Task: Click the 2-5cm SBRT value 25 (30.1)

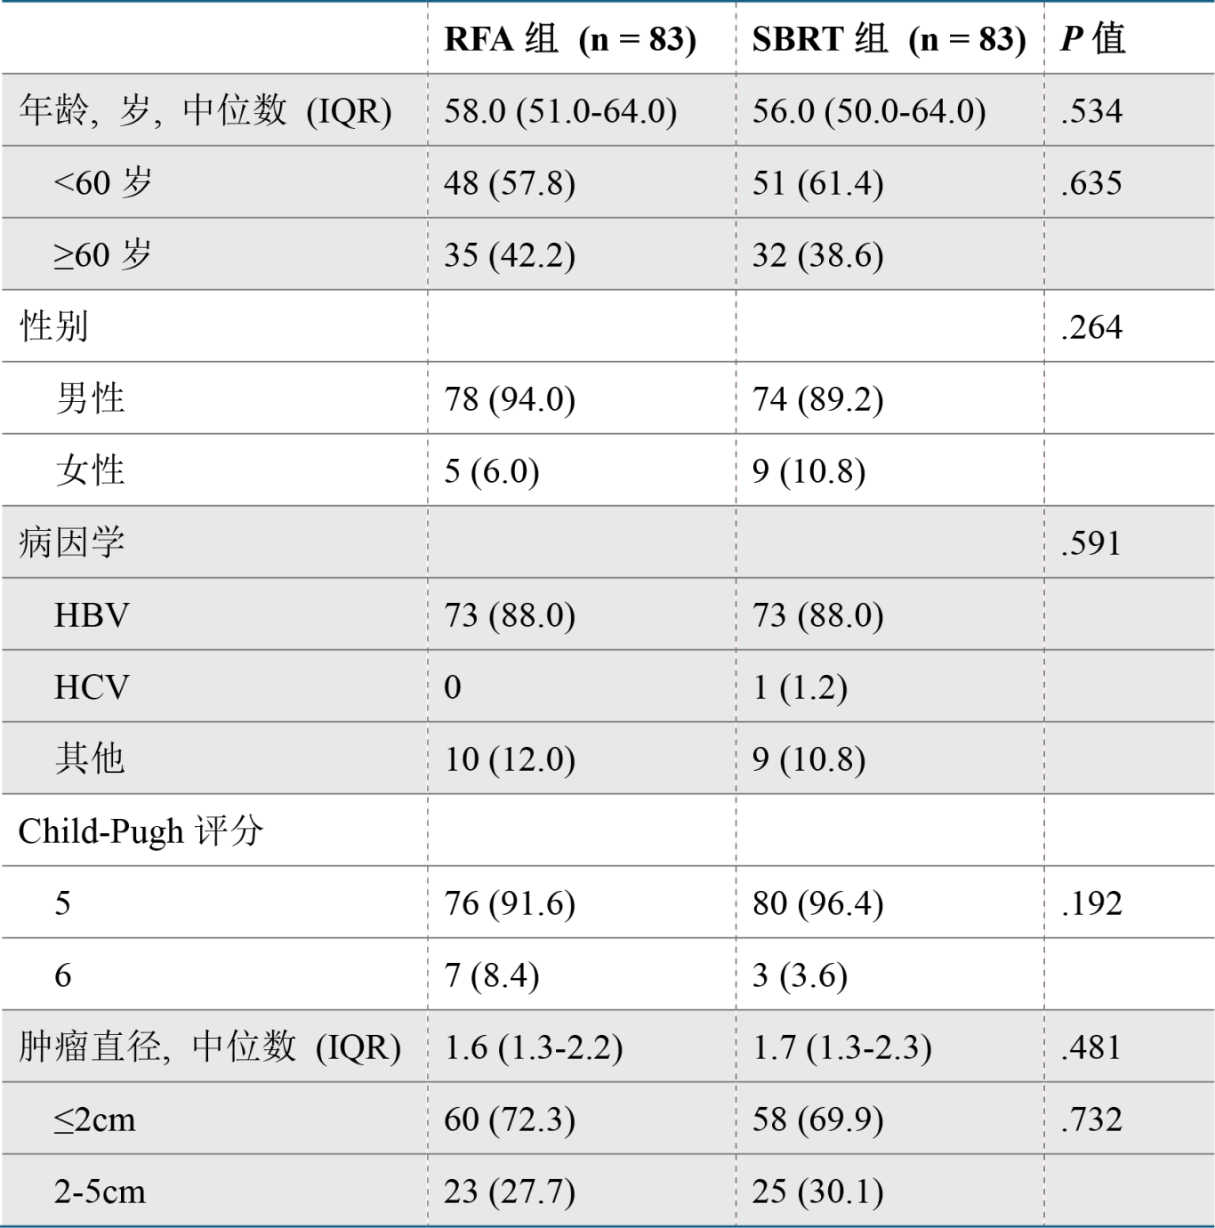Action: pos(818,1192)
